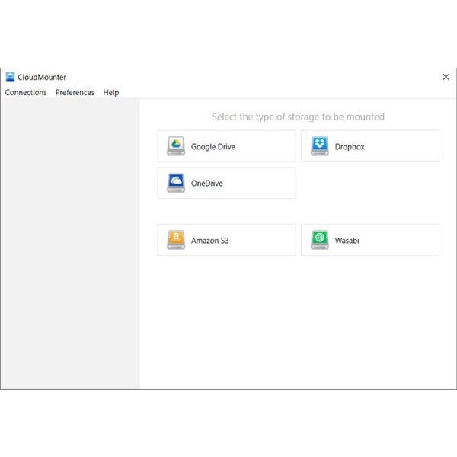Click the 'Select the type of storage' heading
The image size is (457, 457).
point(298,117)
